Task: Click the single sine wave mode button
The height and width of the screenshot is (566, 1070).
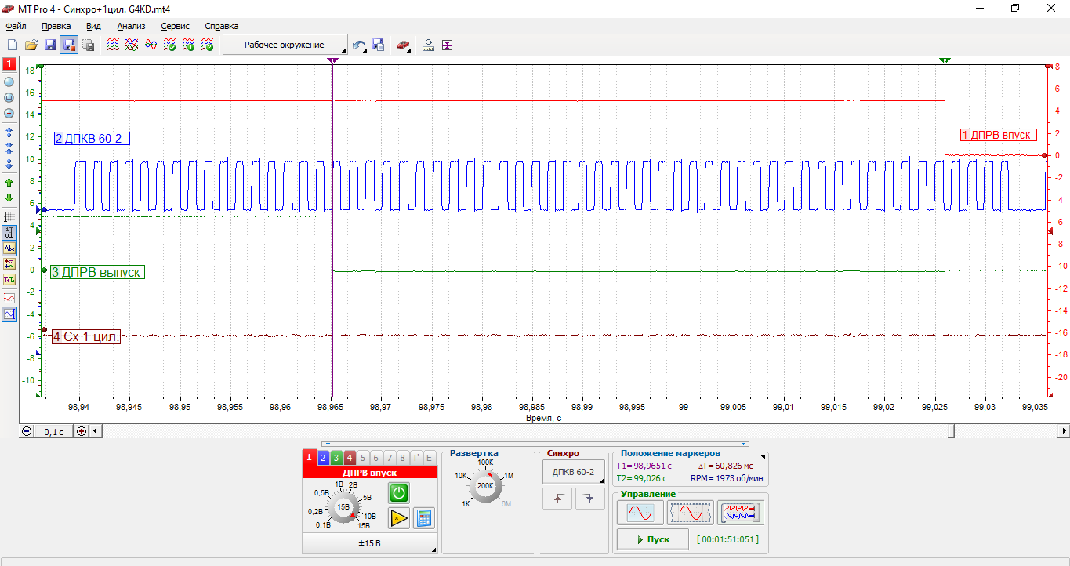Action: [640, 513]
